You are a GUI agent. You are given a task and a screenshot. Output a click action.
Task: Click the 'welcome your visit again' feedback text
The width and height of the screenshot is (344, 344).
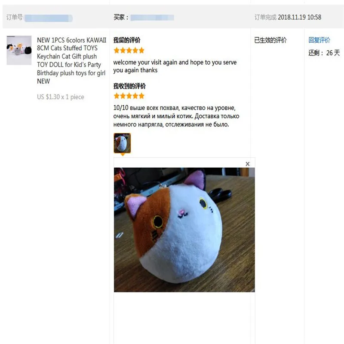175,66
